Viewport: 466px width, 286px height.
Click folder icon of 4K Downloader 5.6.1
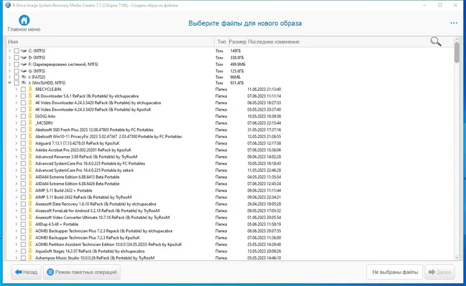pos(30,96)
